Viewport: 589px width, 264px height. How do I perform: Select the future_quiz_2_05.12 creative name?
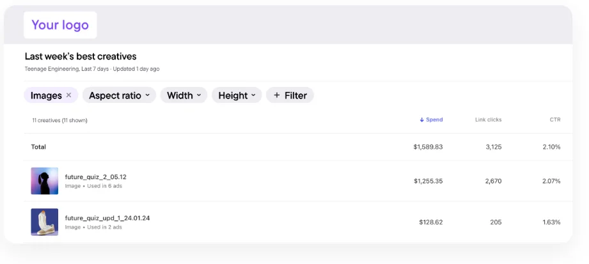click(x=95, y=177)
